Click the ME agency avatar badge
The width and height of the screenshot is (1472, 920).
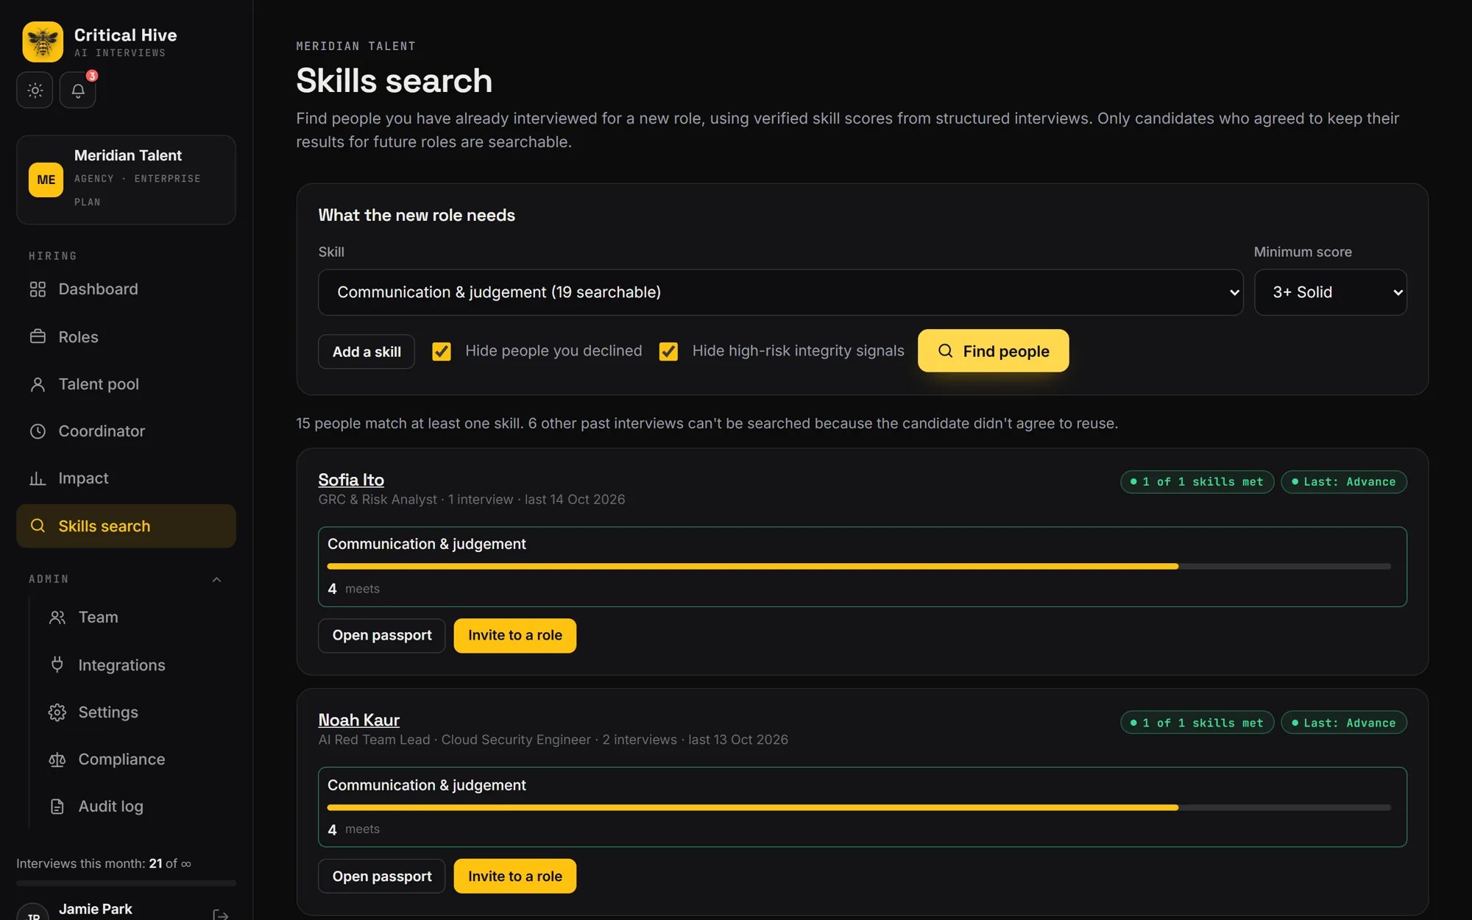coord(46,180)
